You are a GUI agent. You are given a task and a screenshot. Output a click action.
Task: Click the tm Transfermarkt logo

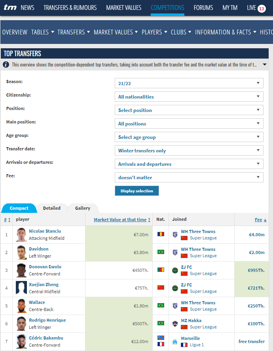coord(10,8)
